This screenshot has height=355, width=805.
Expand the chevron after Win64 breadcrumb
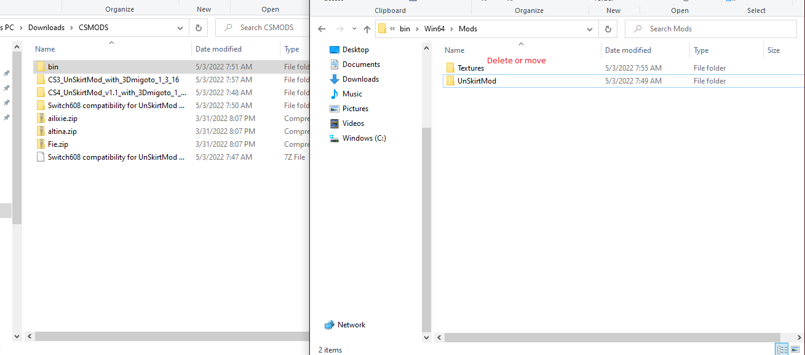click(452, 29)
